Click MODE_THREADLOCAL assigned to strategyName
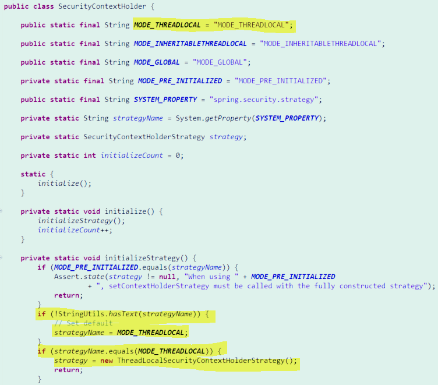The image size is (438, 385). [x=150, y=333]
